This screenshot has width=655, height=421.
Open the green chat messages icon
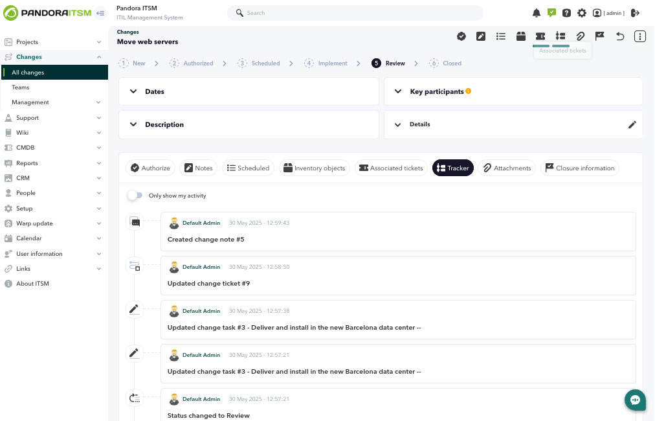pos(551,13)
